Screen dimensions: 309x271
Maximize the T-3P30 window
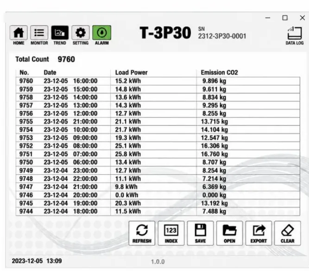(285, 18)
